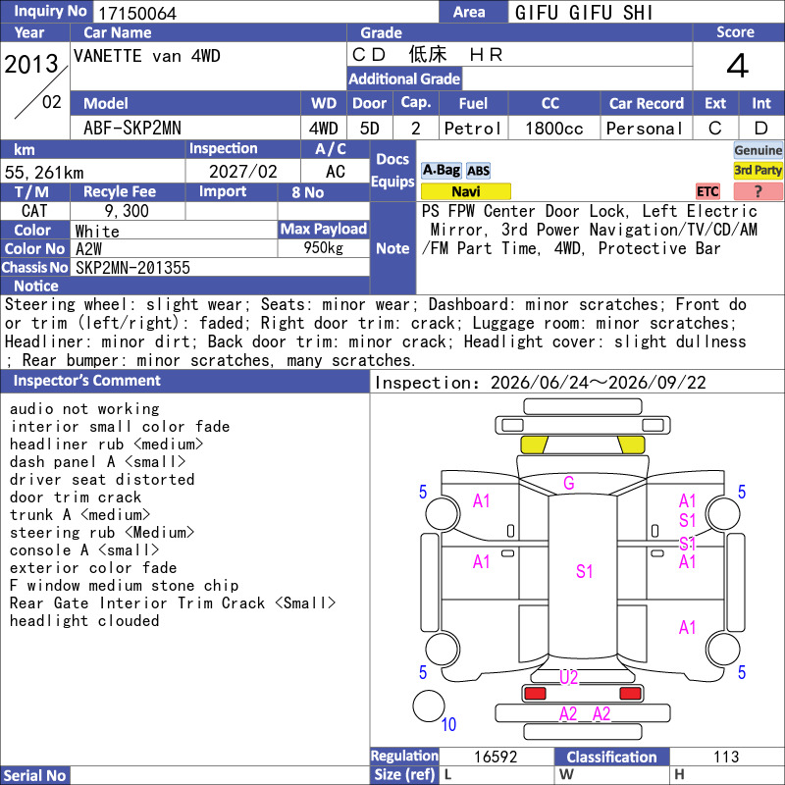The width and height of the screenshot is (785, 785).
Task: Click the right red tail light
Action: point(630,694)
